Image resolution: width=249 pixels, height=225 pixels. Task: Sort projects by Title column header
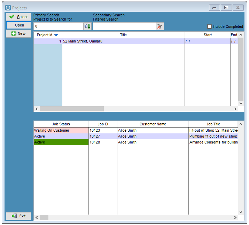pos(123,35)
